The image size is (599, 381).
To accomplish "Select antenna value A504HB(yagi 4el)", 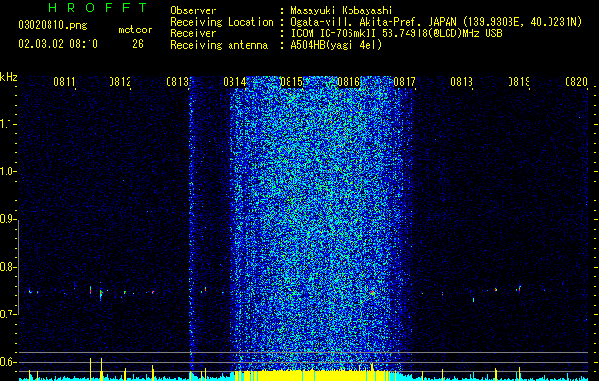I will pos(336,45).
